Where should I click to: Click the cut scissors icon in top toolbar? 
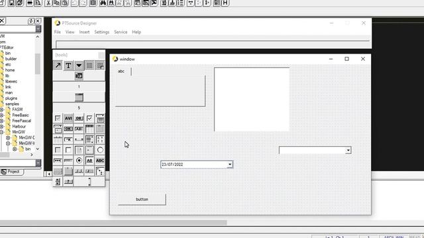pyautogui.click(x=48, y=3)
